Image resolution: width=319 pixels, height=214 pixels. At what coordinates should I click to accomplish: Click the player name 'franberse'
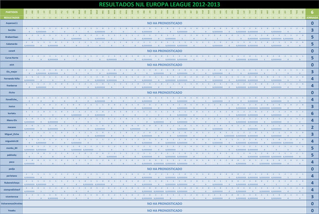(12, 86)
